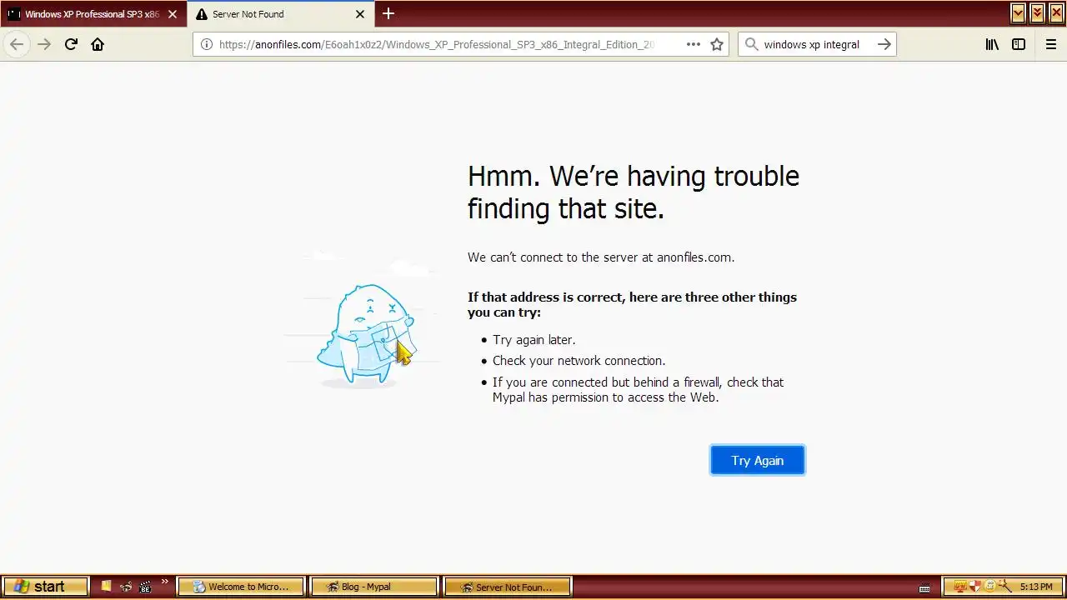Open the media clapperboard quick launch icon
This screenshot has width=1067, height=600.
146,587
